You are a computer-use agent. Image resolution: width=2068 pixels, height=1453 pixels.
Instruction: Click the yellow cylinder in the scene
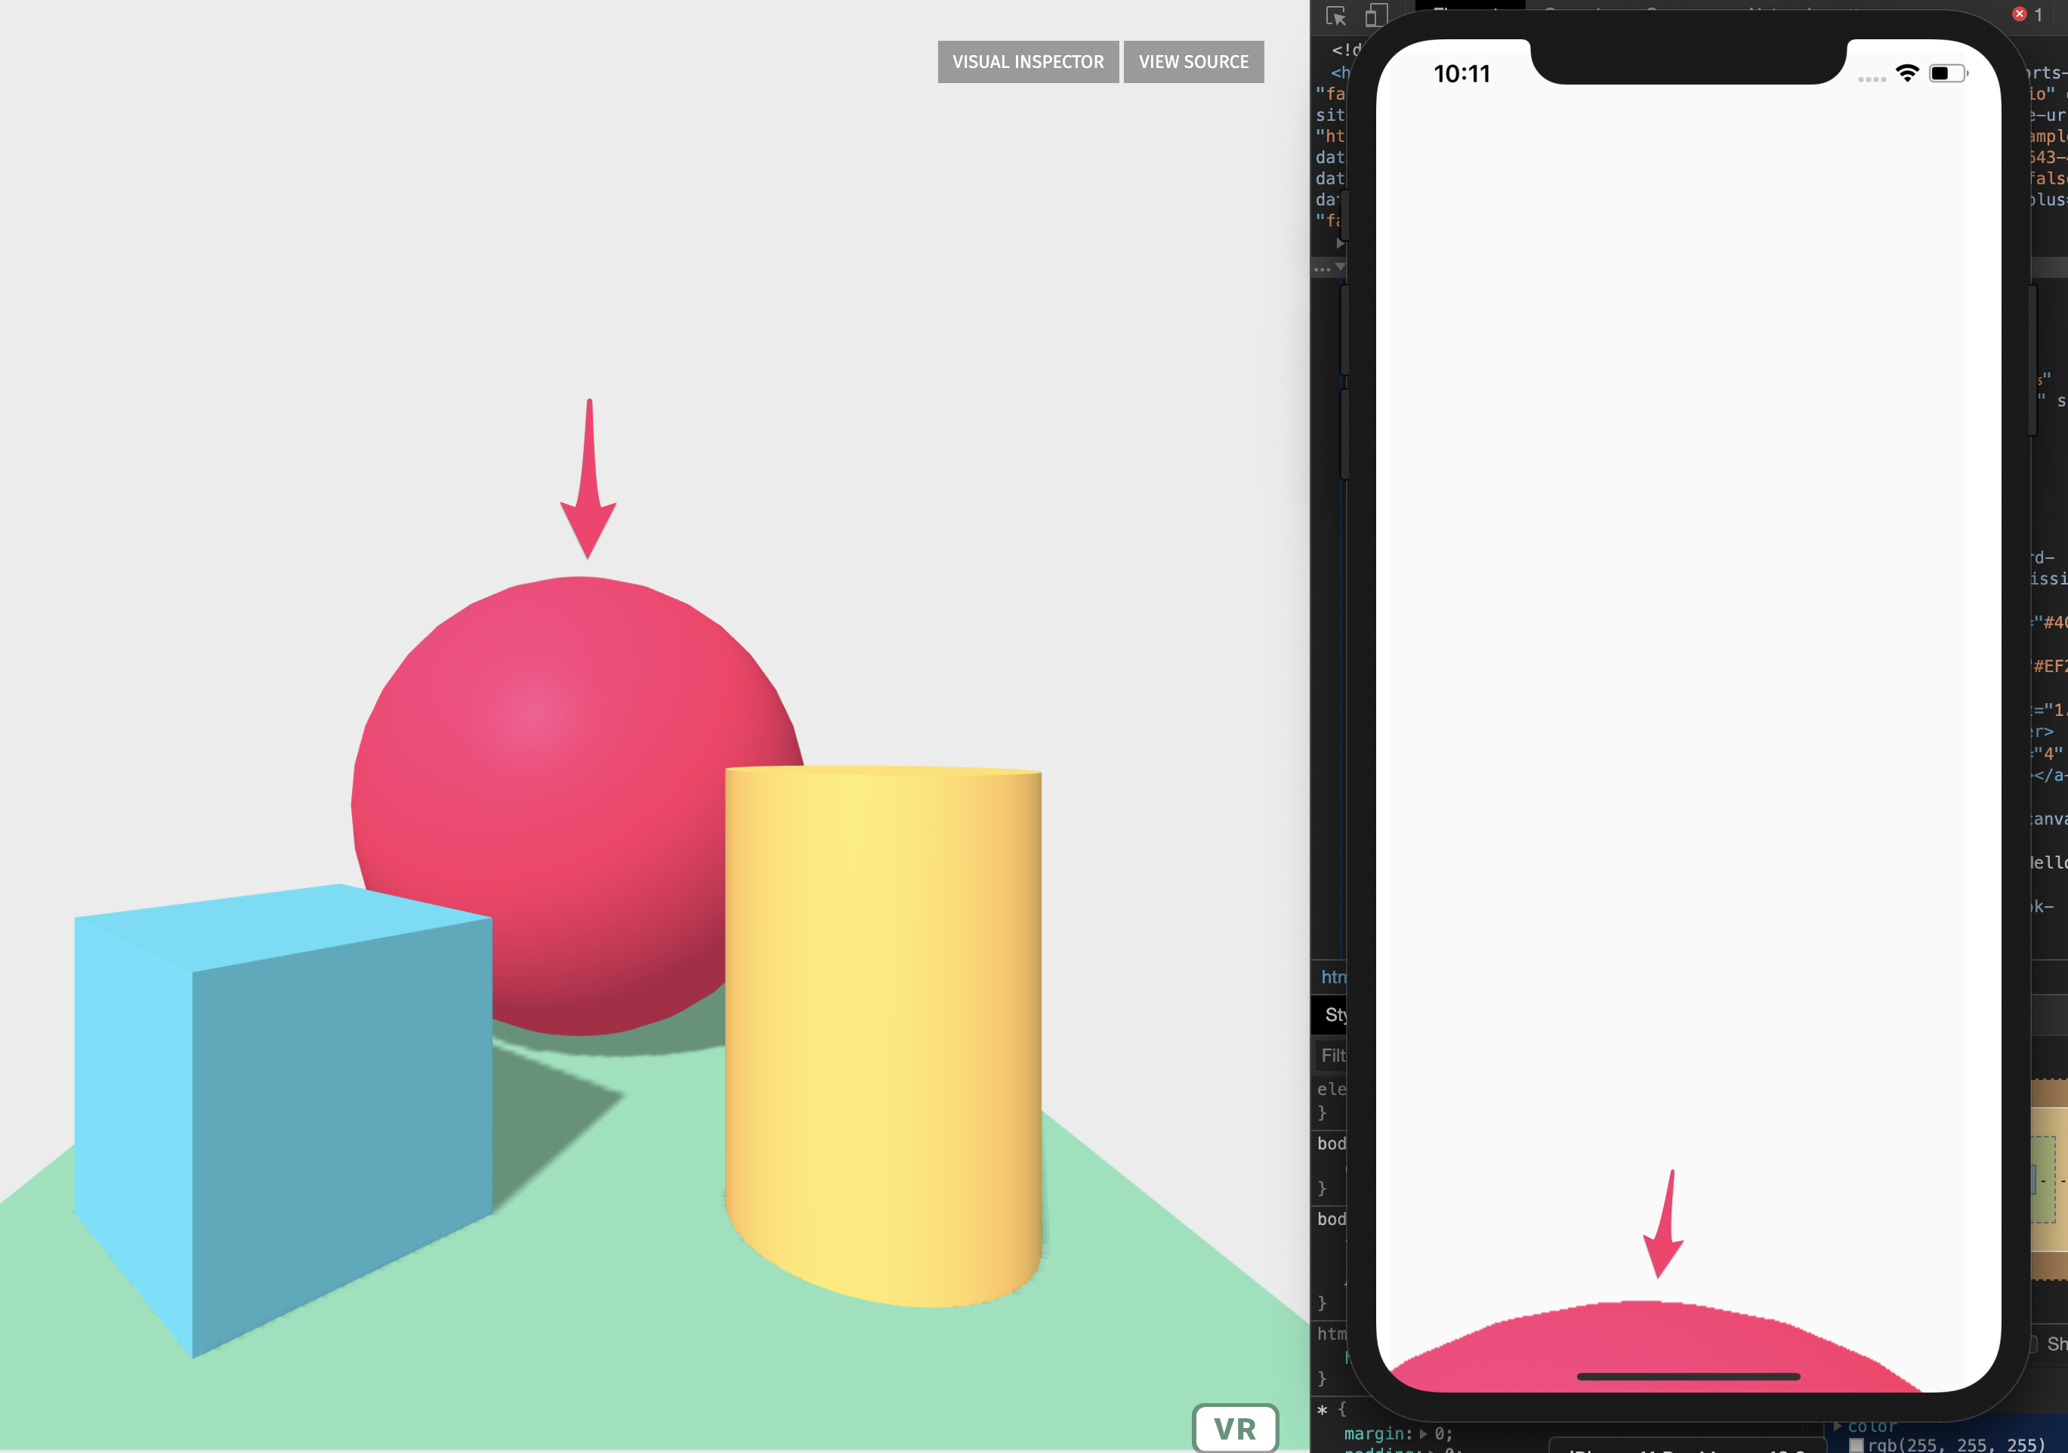[884, 1036]
